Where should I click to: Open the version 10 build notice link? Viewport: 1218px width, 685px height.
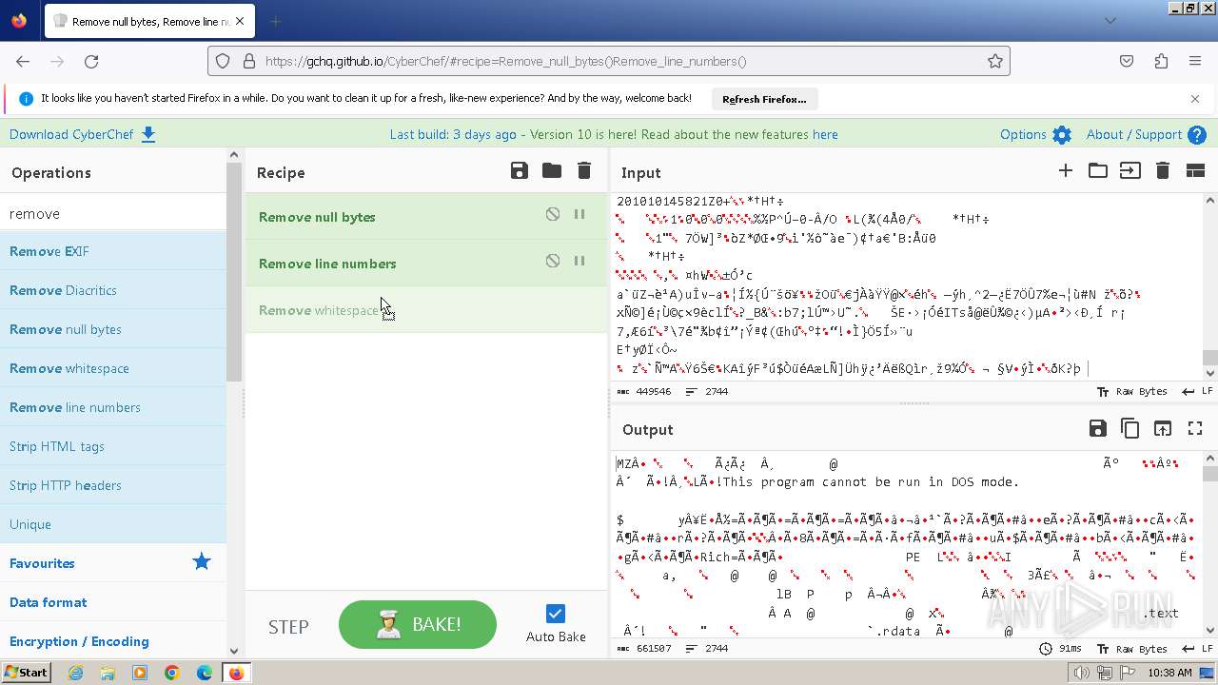tap(614, 134)
